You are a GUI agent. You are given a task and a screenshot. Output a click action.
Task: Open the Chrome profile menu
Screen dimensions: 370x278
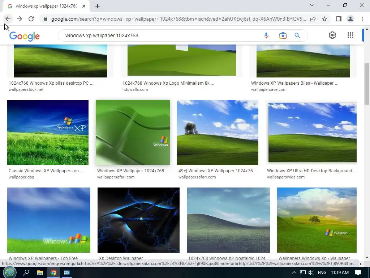tap(350, 19)
